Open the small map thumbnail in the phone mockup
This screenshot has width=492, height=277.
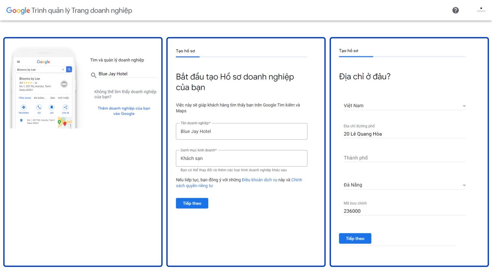tap(65, 123)
